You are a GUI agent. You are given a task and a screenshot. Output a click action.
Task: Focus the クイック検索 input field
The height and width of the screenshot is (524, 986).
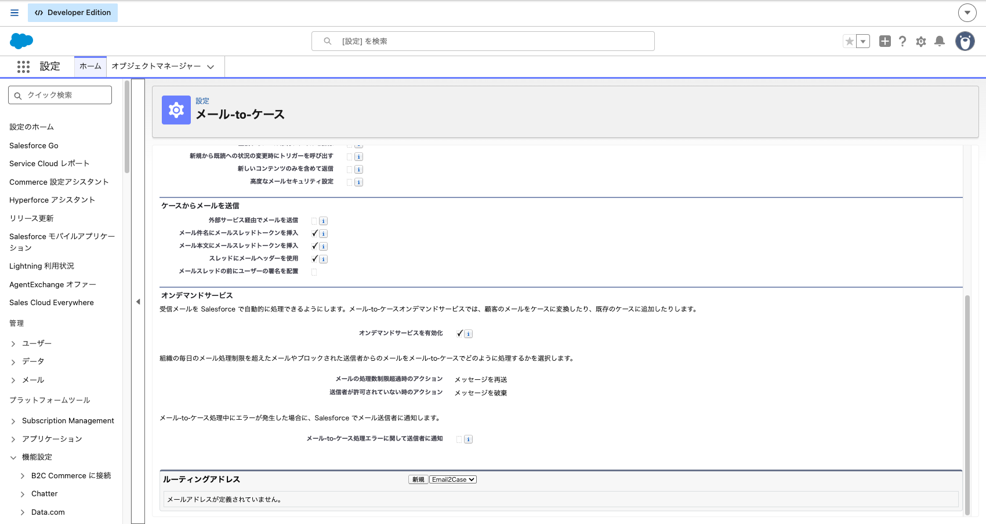tap(60, 95)
